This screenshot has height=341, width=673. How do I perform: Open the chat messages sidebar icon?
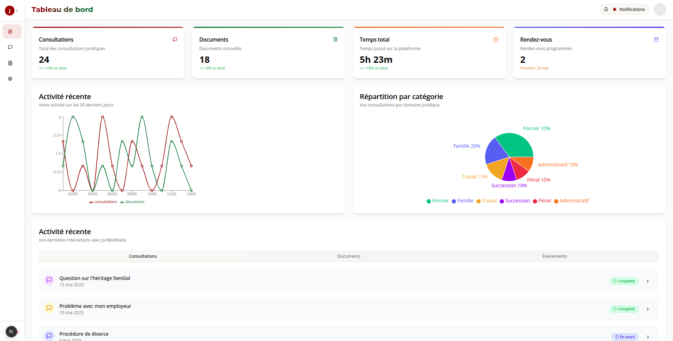pyautogui.click(x=10, y=47)
